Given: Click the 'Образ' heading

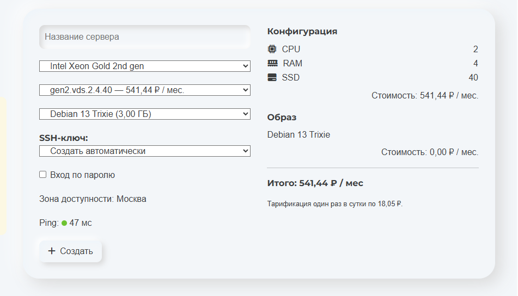Looking at the screenshot, I should pyautogui.click(x=282, y=118).
